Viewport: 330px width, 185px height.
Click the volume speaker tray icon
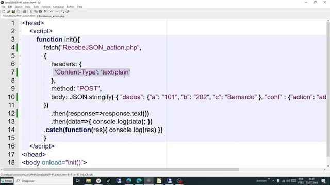tap(288, 181)
